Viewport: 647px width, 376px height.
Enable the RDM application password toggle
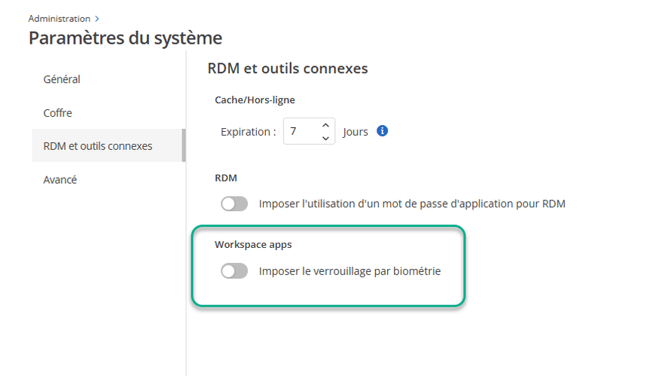234,203
